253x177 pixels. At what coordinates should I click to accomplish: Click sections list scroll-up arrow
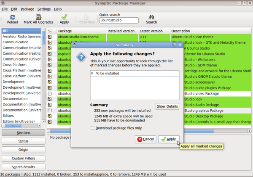click(x=43, y=29)
